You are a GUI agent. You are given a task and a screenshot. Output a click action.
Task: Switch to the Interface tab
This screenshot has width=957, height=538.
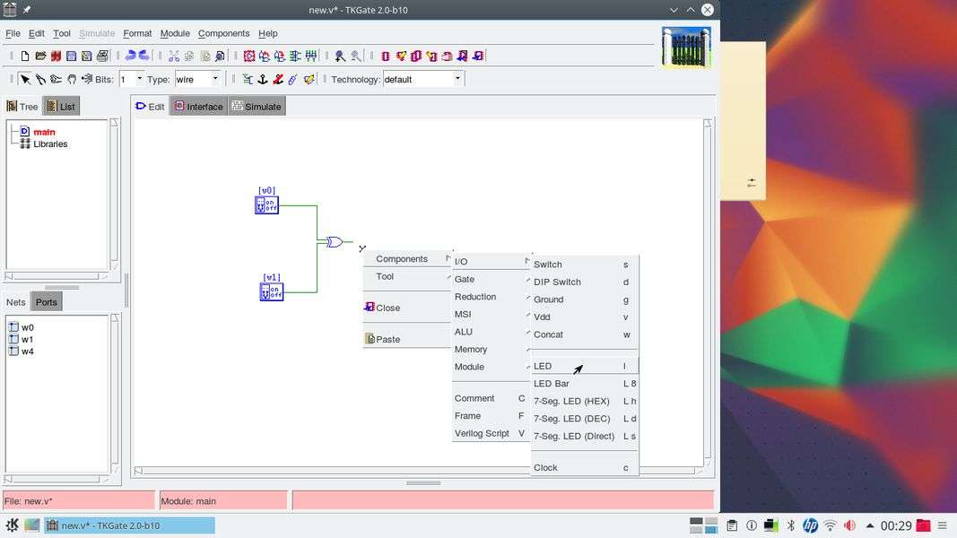[x=198, y=107]
